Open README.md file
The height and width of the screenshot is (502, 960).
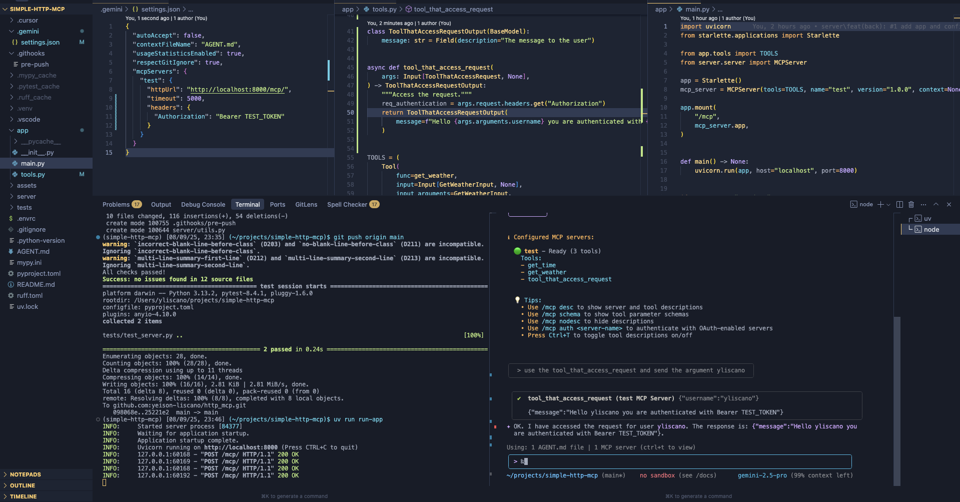(36, 284)
